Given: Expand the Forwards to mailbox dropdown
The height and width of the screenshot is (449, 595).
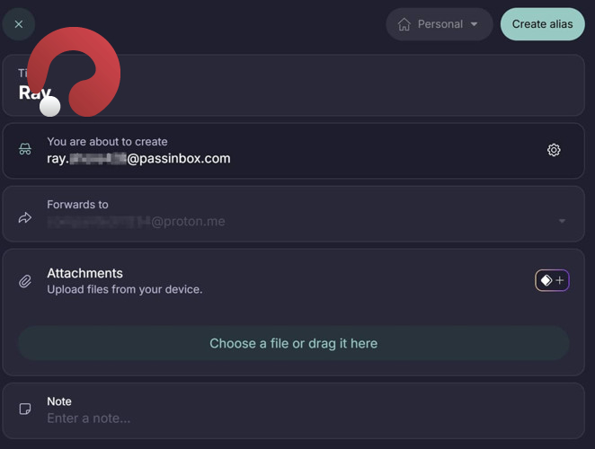Looking at the screenshot, I should (x=562, y=221).
